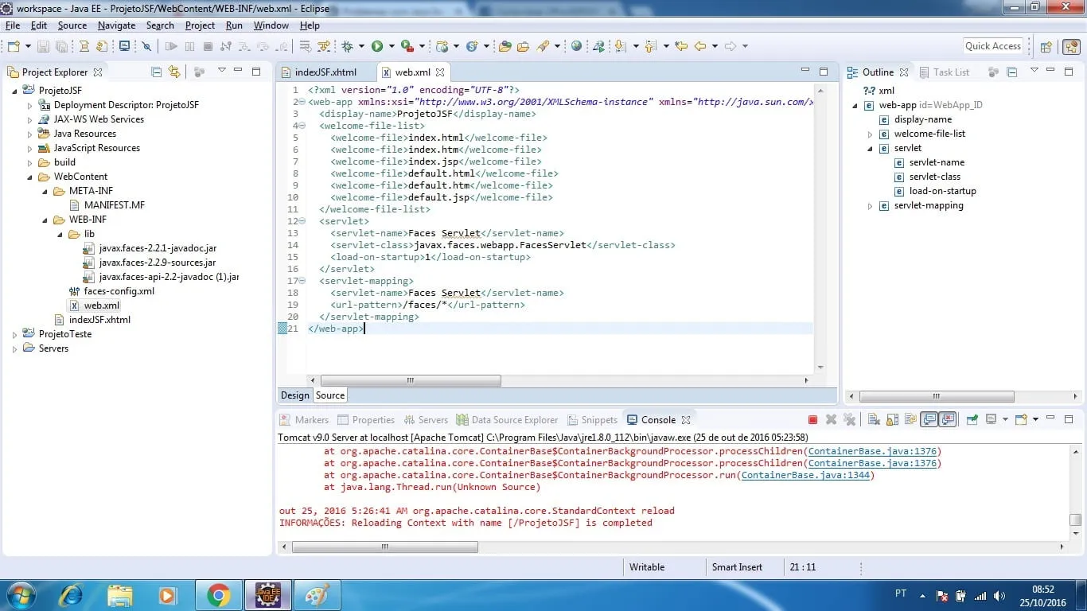Viewport: 1087px width, 611px height.
Task: Click the Quick Access search field
Action: click(992, 46)
